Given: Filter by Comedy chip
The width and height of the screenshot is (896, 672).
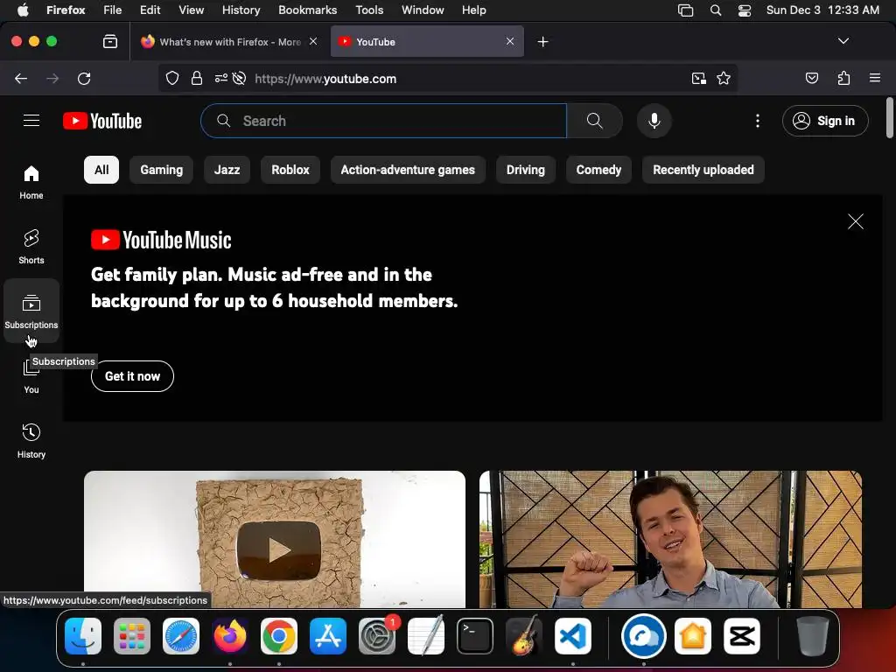Looking at the screenshot, I should click(x=598, y=170).
